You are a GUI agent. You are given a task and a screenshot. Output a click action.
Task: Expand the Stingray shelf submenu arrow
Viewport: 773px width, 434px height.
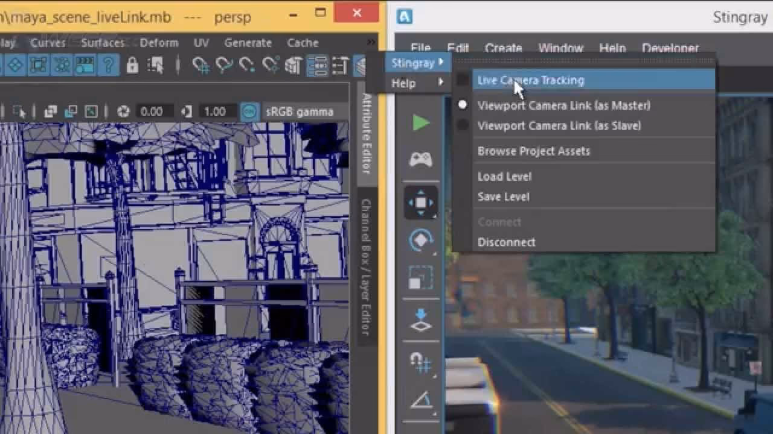[441, 62]
